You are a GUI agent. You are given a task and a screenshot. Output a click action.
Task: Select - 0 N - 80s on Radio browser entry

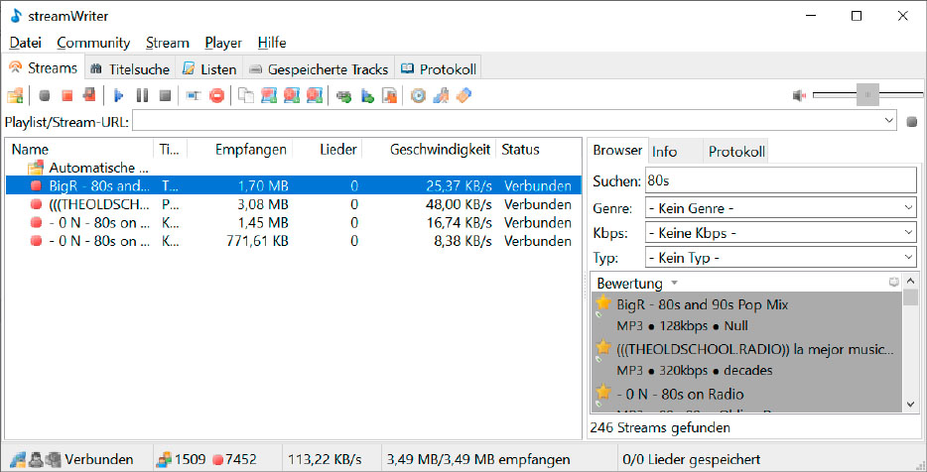point(746,398)
